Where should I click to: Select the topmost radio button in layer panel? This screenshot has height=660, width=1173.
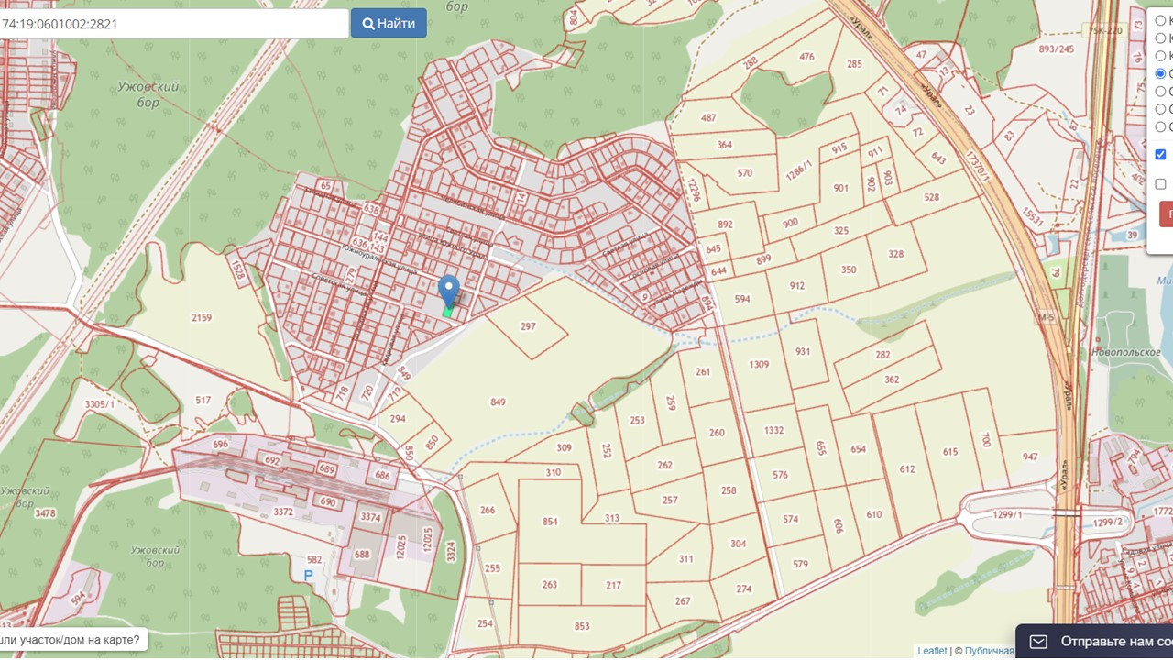coord(1161,20)
